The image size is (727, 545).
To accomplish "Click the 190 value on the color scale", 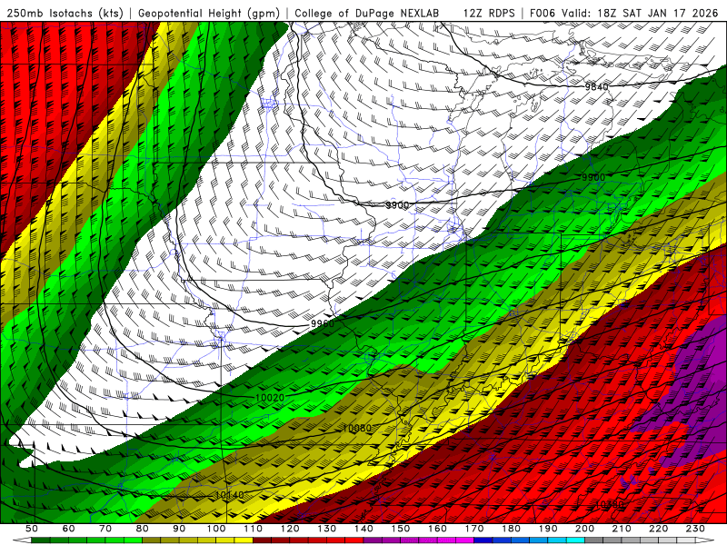I will pyautogui.click(x=548, y=529).
